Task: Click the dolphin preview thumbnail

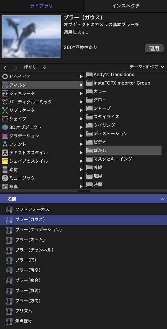Action: point(32,37)
